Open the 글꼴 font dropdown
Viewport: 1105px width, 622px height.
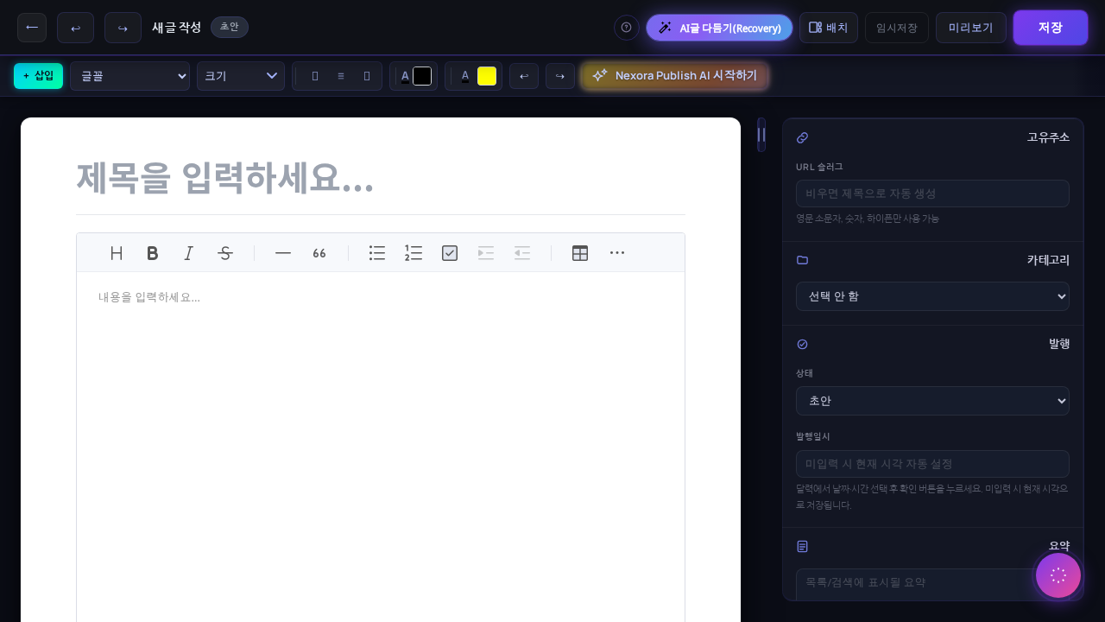pyautogui.click(x=129, y=76)
